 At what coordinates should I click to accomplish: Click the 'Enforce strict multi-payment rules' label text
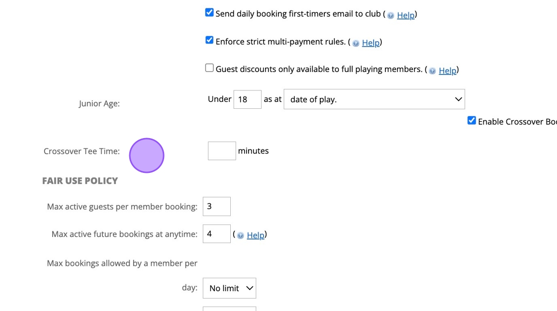pyautogui.click(x=280, y=42)
